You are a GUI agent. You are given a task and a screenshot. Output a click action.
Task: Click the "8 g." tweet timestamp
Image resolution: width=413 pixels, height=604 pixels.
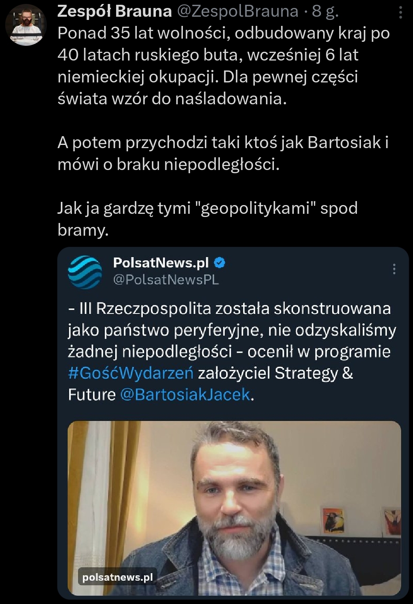[325, 11]
